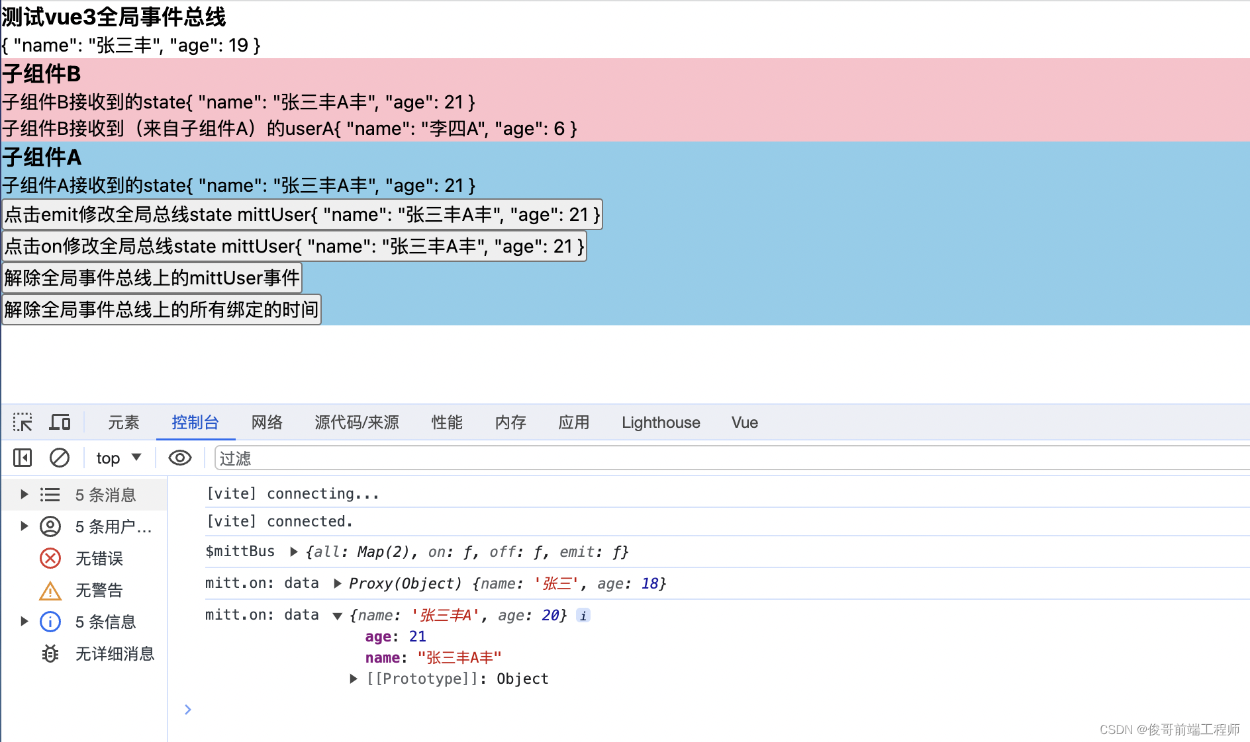Click the 点击on修改全局总线state button
The image size is (1250, 742).
295,246
